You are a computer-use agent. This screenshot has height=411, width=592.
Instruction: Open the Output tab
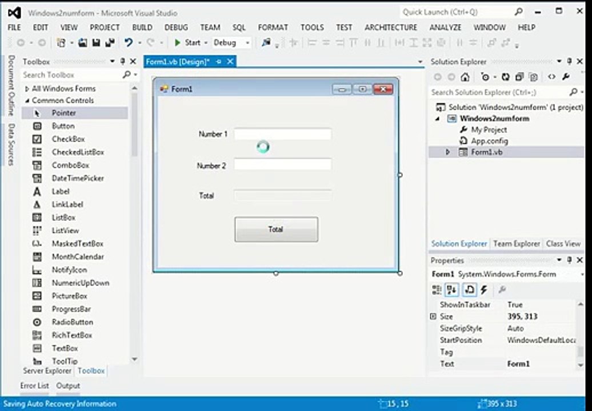coord(68,386)
